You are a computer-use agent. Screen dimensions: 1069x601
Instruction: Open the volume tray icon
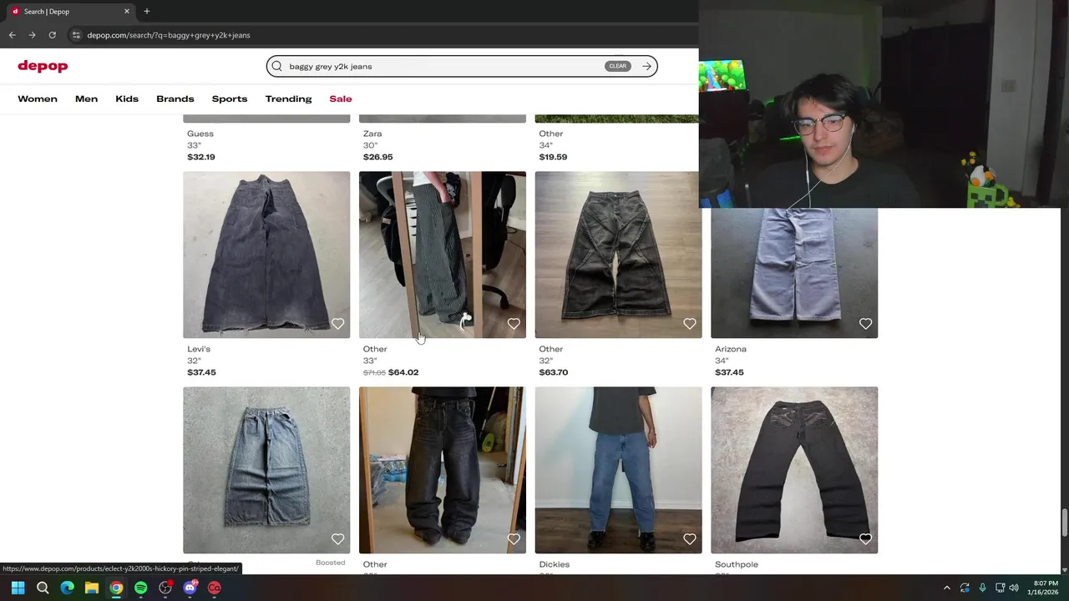tap(1014, 588)
